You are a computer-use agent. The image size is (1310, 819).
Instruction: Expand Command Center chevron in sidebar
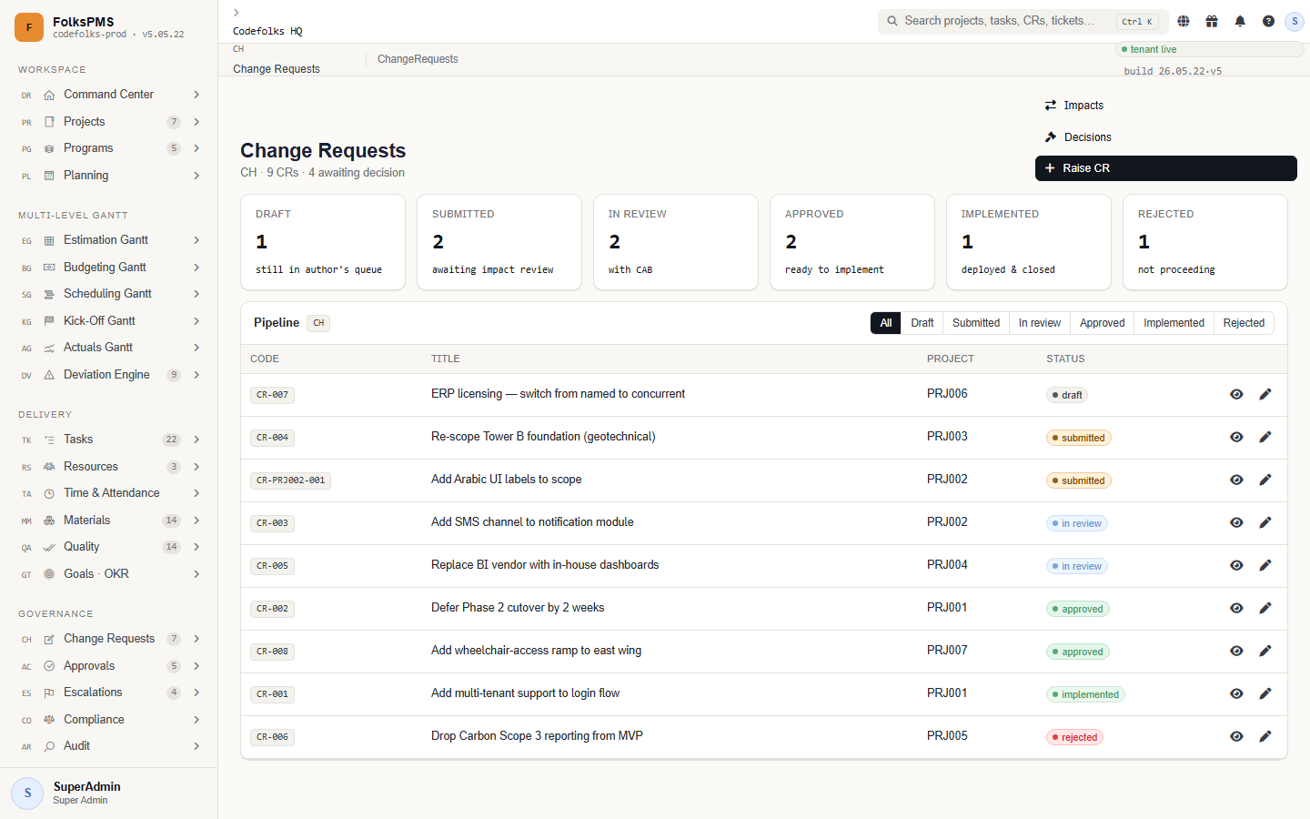click(196, 95)
